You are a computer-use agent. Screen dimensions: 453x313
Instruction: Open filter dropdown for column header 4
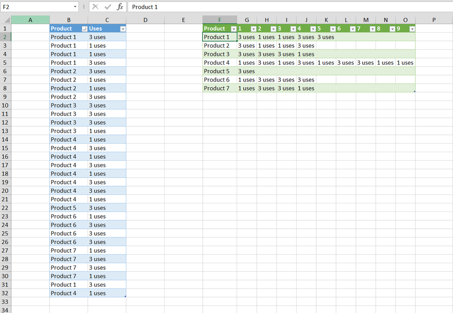(313, 29)
